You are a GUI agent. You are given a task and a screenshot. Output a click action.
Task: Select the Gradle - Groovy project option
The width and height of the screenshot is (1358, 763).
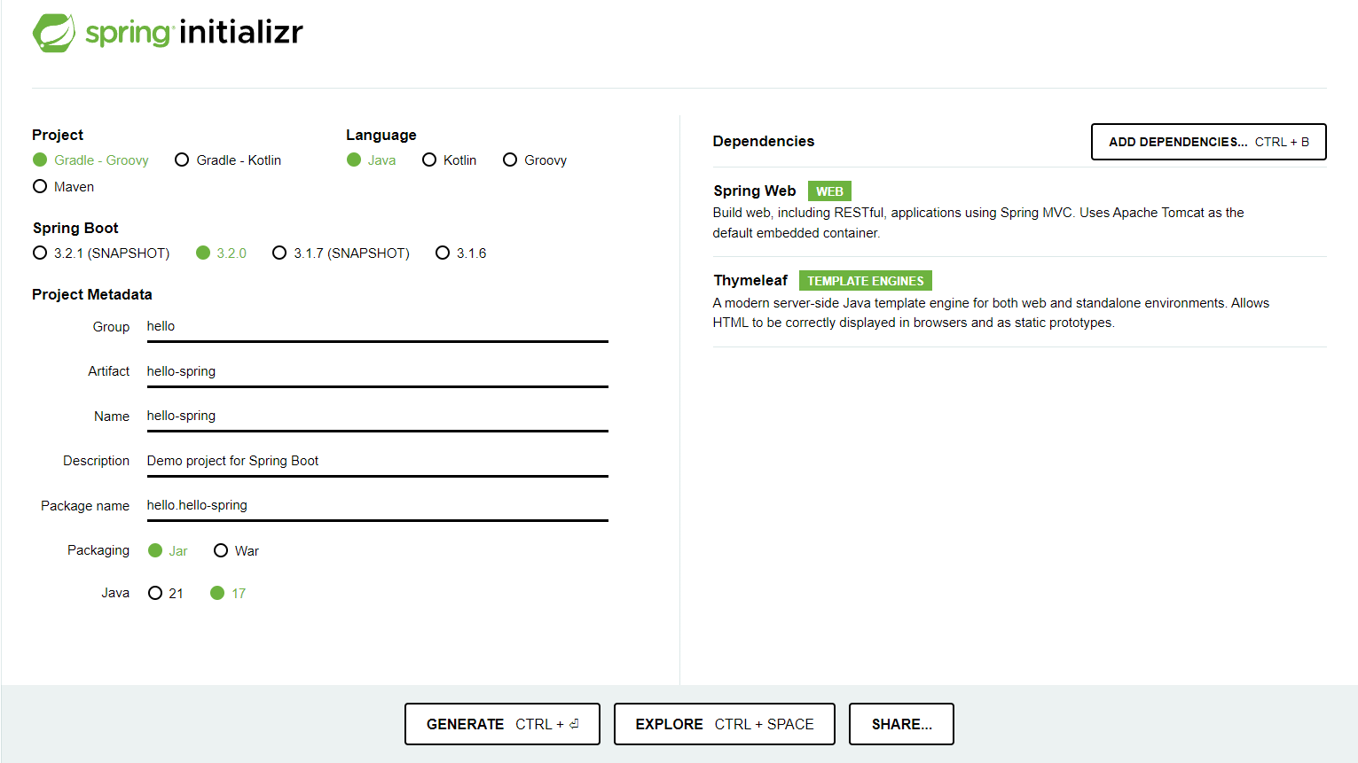click(x=90, y=160)
